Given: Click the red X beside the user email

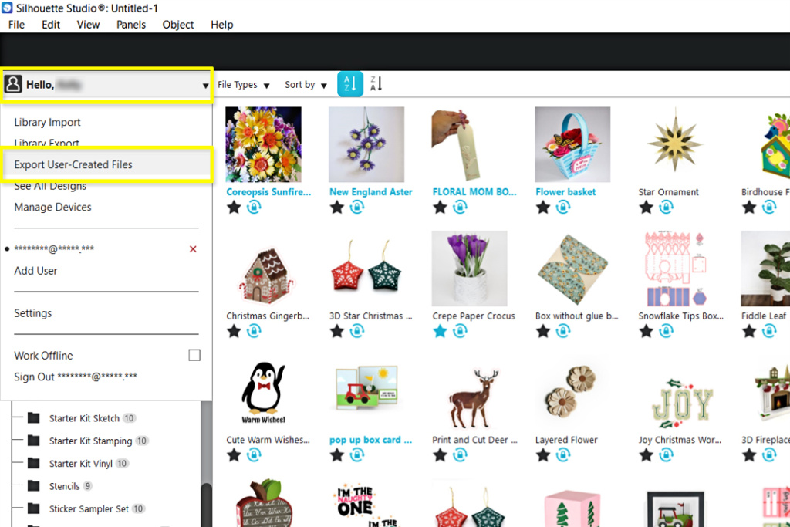Looking at the screenshot, I should point(193,249).
